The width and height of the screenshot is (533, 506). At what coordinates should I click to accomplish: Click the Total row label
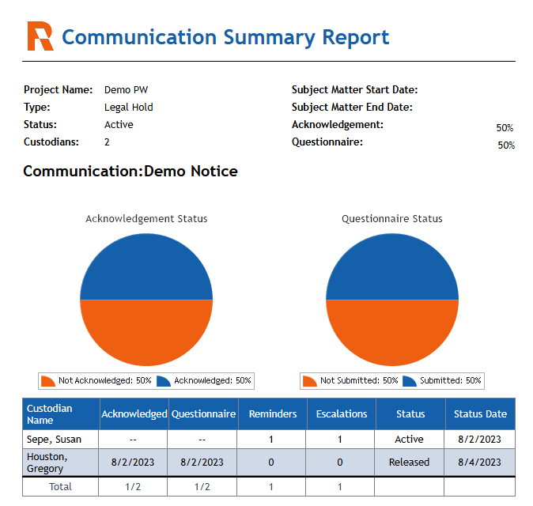click(61, 487)
